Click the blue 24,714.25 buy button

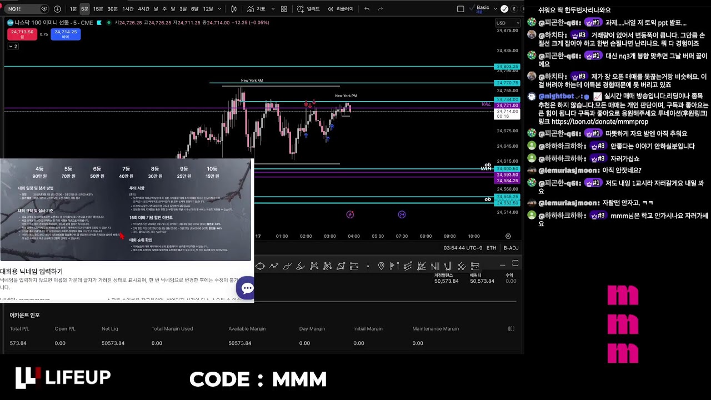(66, 34)
